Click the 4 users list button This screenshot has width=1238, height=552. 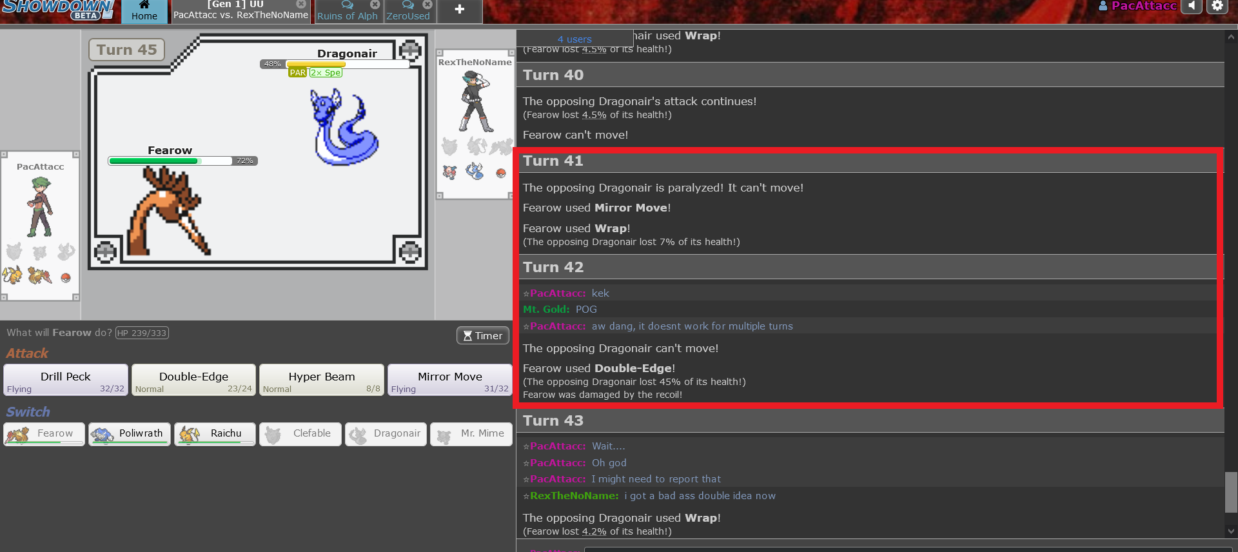click(575, 39)
